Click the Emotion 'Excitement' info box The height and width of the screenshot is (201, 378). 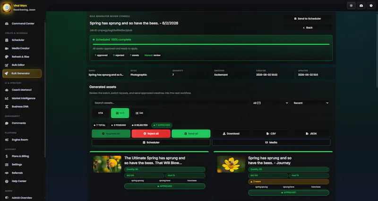232,73
